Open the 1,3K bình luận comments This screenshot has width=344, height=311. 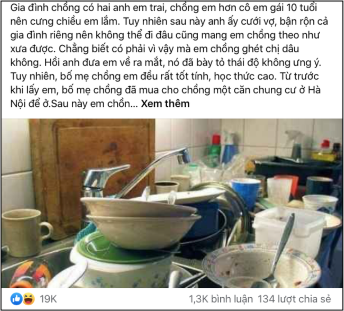[221, 299]
